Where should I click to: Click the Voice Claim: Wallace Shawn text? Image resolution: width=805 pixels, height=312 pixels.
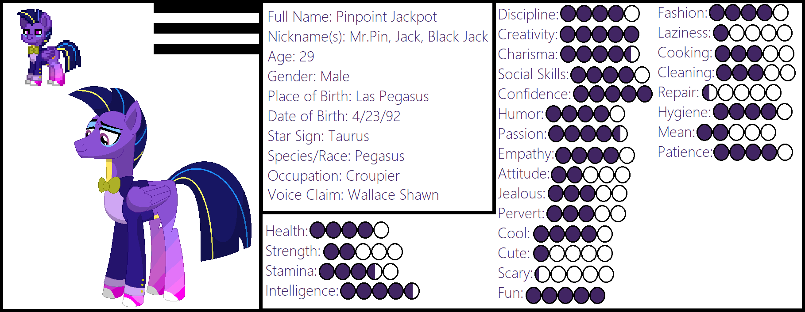point(353,195)
